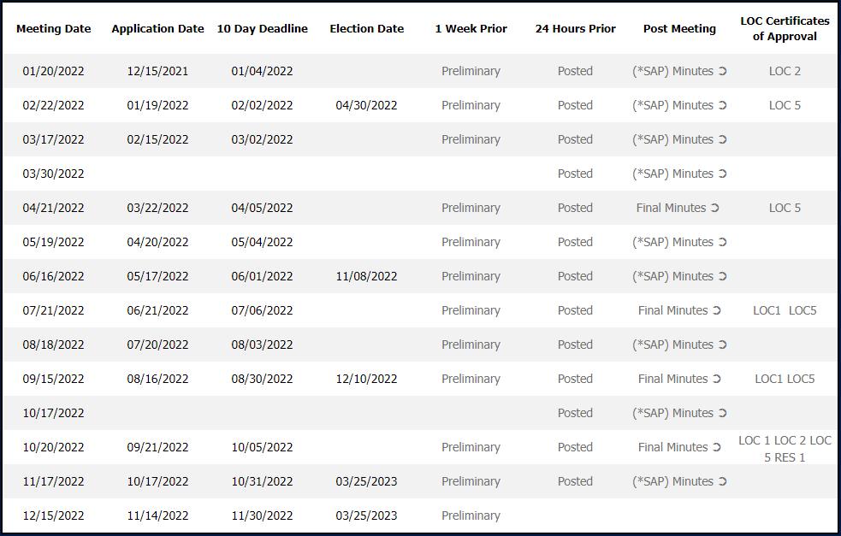Open LOC 5 certificate for 02/22/2022
The image size is (841, 536).
click(x=785, y=106)
